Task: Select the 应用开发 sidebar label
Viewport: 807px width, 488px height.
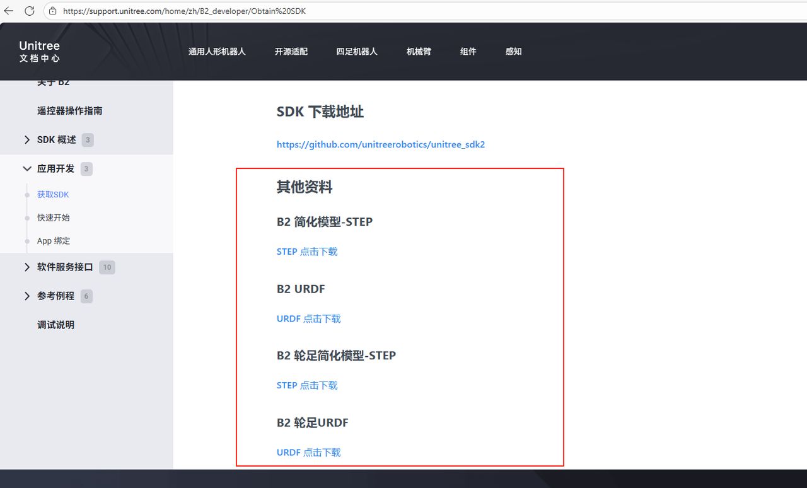Action: pyautogui.click(x=55, y=169)
